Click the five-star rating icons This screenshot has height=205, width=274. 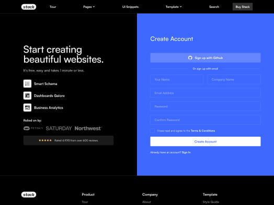click(45, 140)
